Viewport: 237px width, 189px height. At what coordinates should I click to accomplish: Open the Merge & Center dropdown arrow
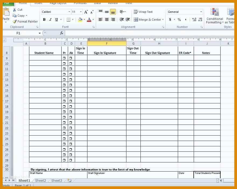point(163,20)
